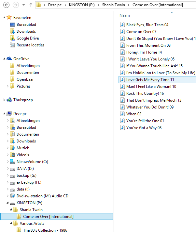Select 'Shania Twain' in address path
196x232 pixels.
point(114,5)
